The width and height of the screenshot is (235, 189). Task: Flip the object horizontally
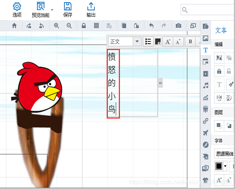tap(219, 98)
